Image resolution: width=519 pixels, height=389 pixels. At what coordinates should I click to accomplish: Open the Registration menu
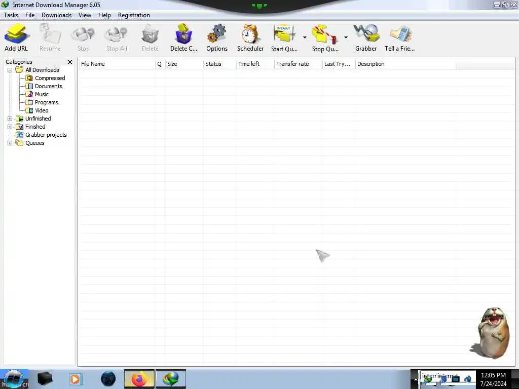pyautogui.click(x=134, y=15)
